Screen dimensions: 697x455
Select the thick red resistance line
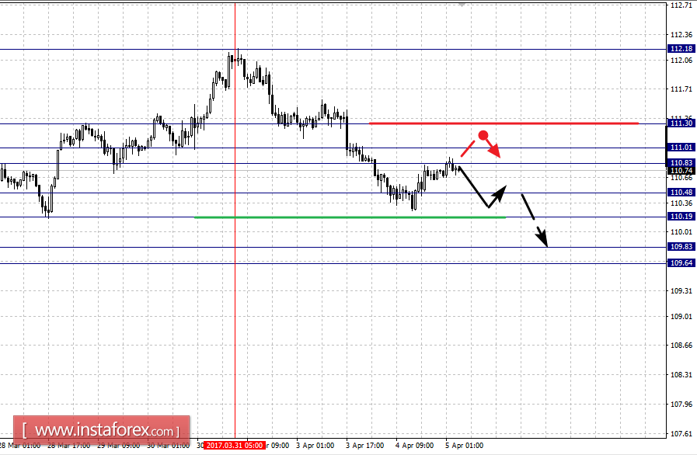[x=504, y=123]
